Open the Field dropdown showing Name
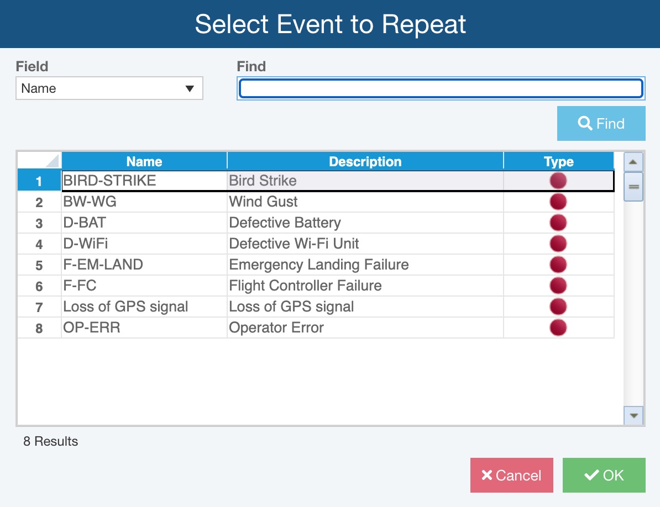Viewport: 660px width, 507px height. pyautogui.click(x=109, y=88)
